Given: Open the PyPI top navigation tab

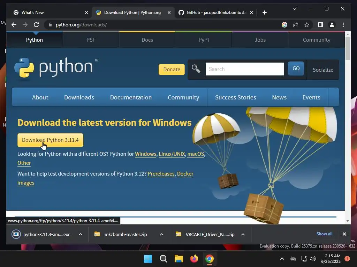Looking at the screenshot, I should point(204,40).
